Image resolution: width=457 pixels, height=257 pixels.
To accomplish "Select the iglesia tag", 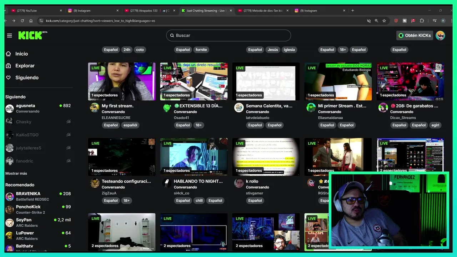I will (x=289, y=50).
